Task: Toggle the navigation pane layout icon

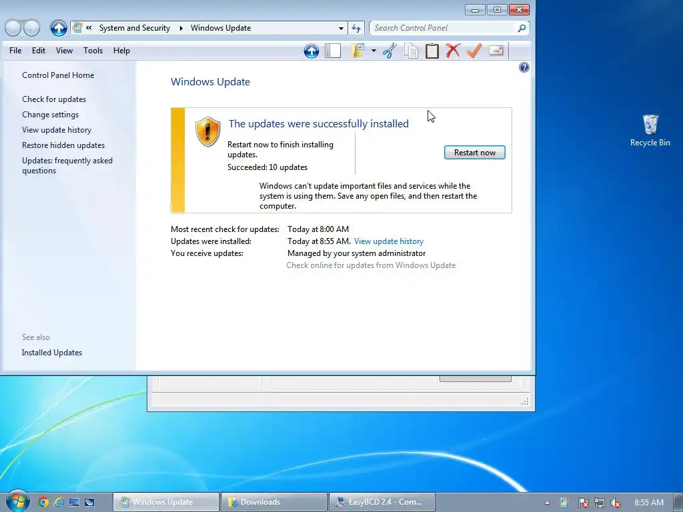Action: tap(333, 51)
